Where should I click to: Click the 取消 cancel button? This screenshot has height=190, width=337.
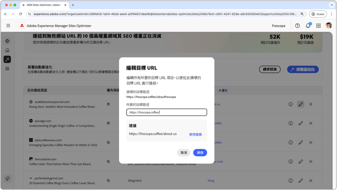point(183,153)
